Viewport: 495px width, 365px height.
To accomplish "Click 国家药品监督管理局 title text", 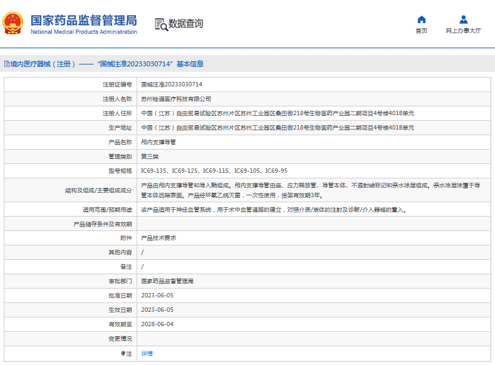I will (x=84, y=21).
